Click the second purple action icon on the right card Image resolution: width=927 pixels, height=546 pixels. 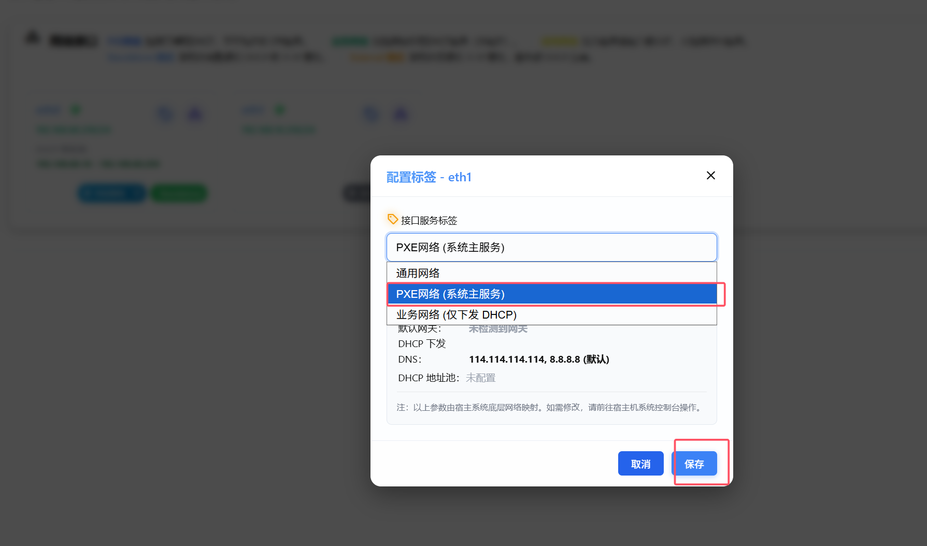click(x=401, y=114)
